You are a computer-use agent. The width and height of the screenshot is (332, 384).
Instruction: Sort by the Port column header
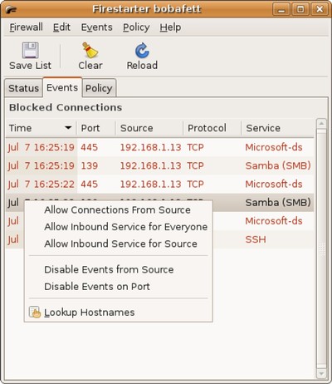tap(96, 128)
